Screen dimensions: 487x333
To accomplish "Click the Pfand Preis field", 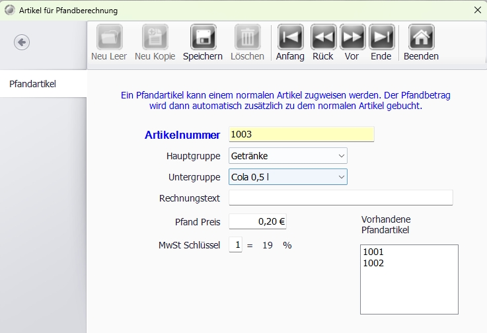I will [258, 222].
